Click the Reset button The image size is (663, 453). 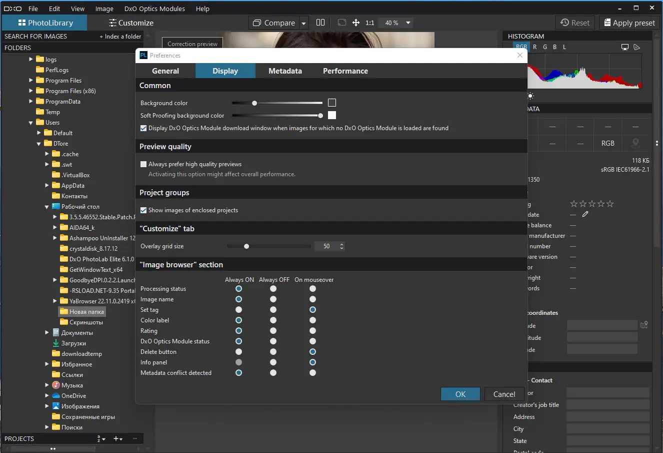pos(575,23)
